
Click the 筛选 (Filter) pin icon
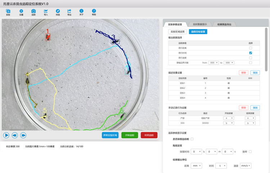[58, 11]
